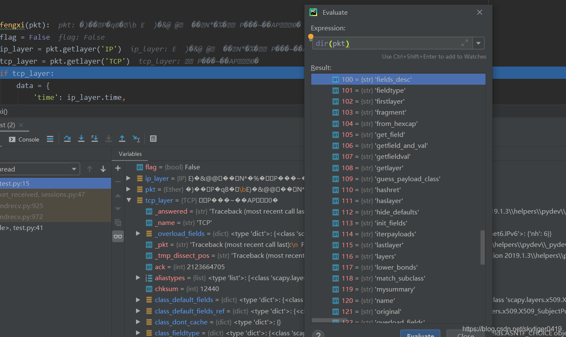Click the expand-editor arrows in expression field
This screenshot has height=337, width=566.
(x=465, y=43)
